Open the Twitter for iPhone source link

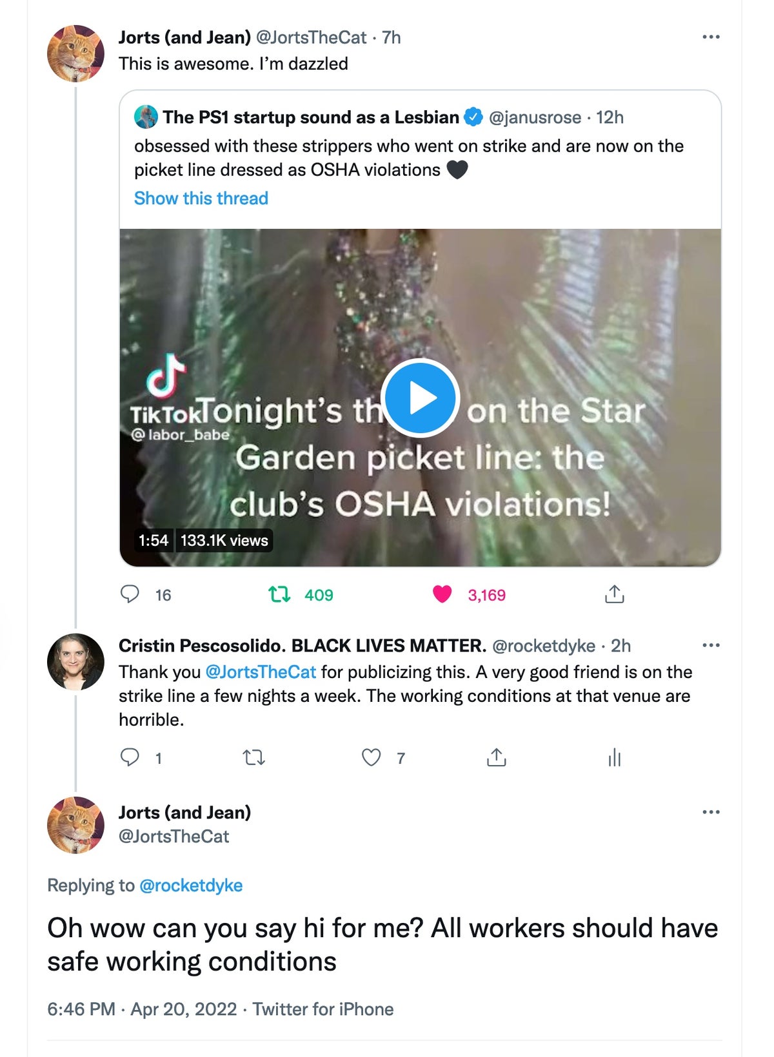point(322,1009)
